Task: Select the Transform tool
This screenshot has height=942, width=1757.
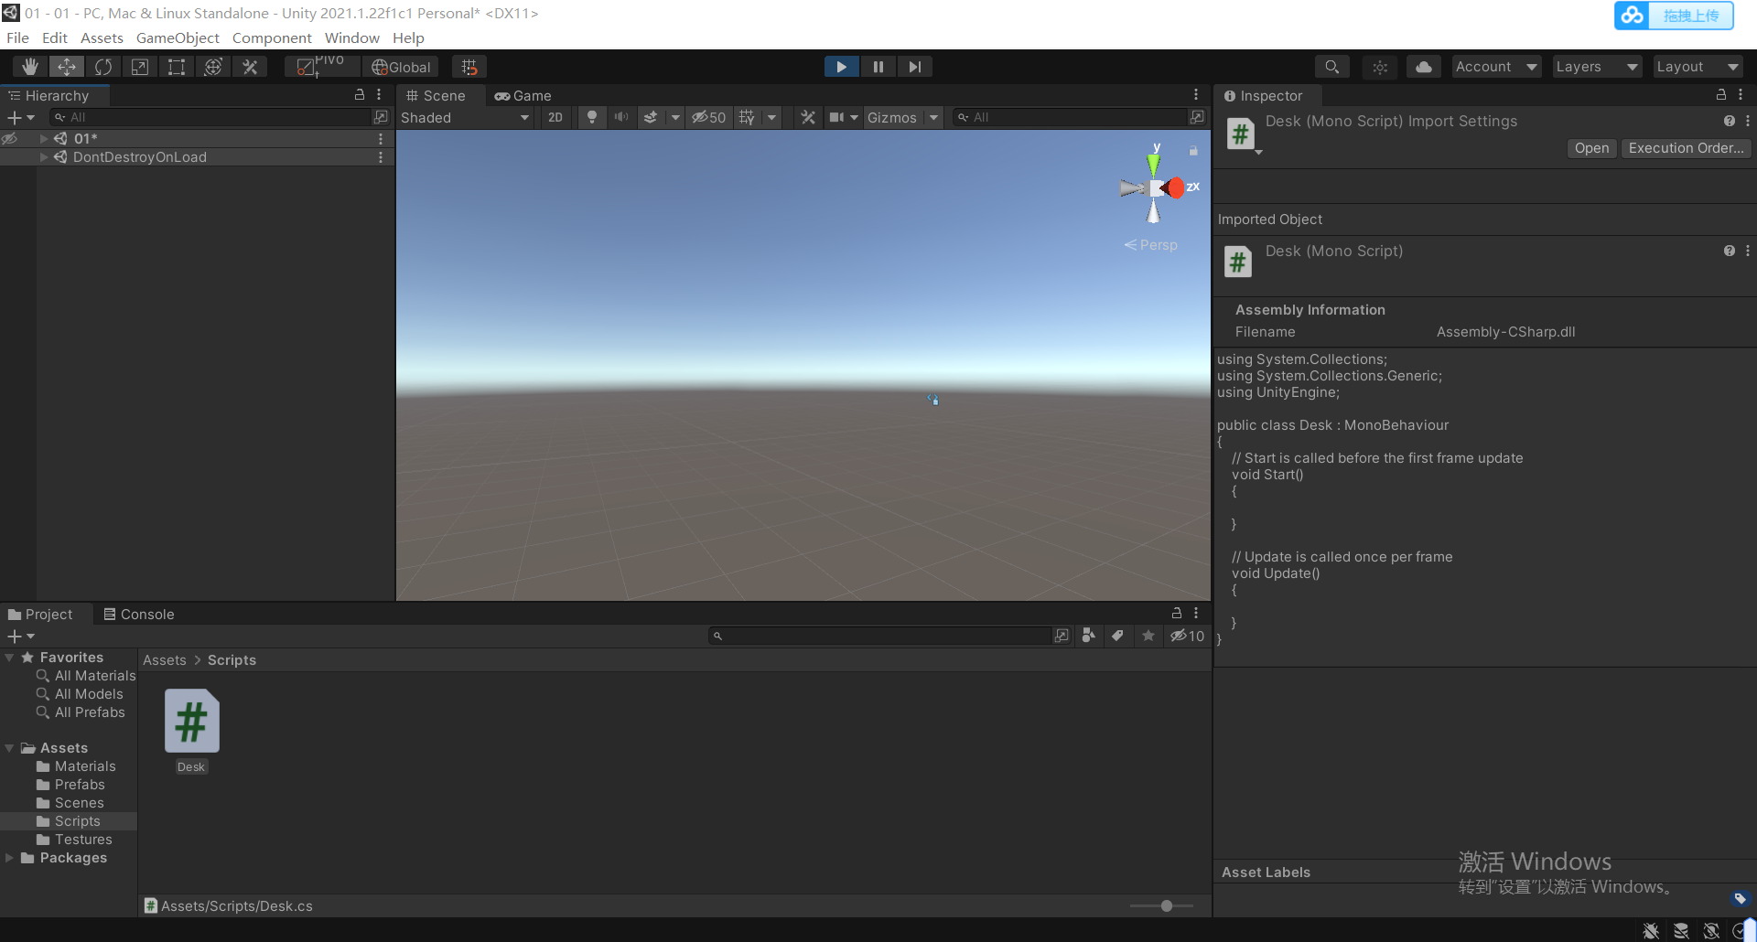Action: (213, 67)
